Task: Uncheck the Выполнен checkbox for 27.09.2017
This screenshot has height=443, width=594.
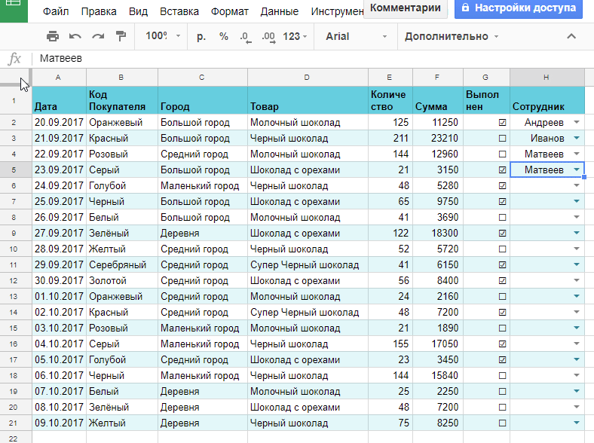Action: (x=502, y=234)
